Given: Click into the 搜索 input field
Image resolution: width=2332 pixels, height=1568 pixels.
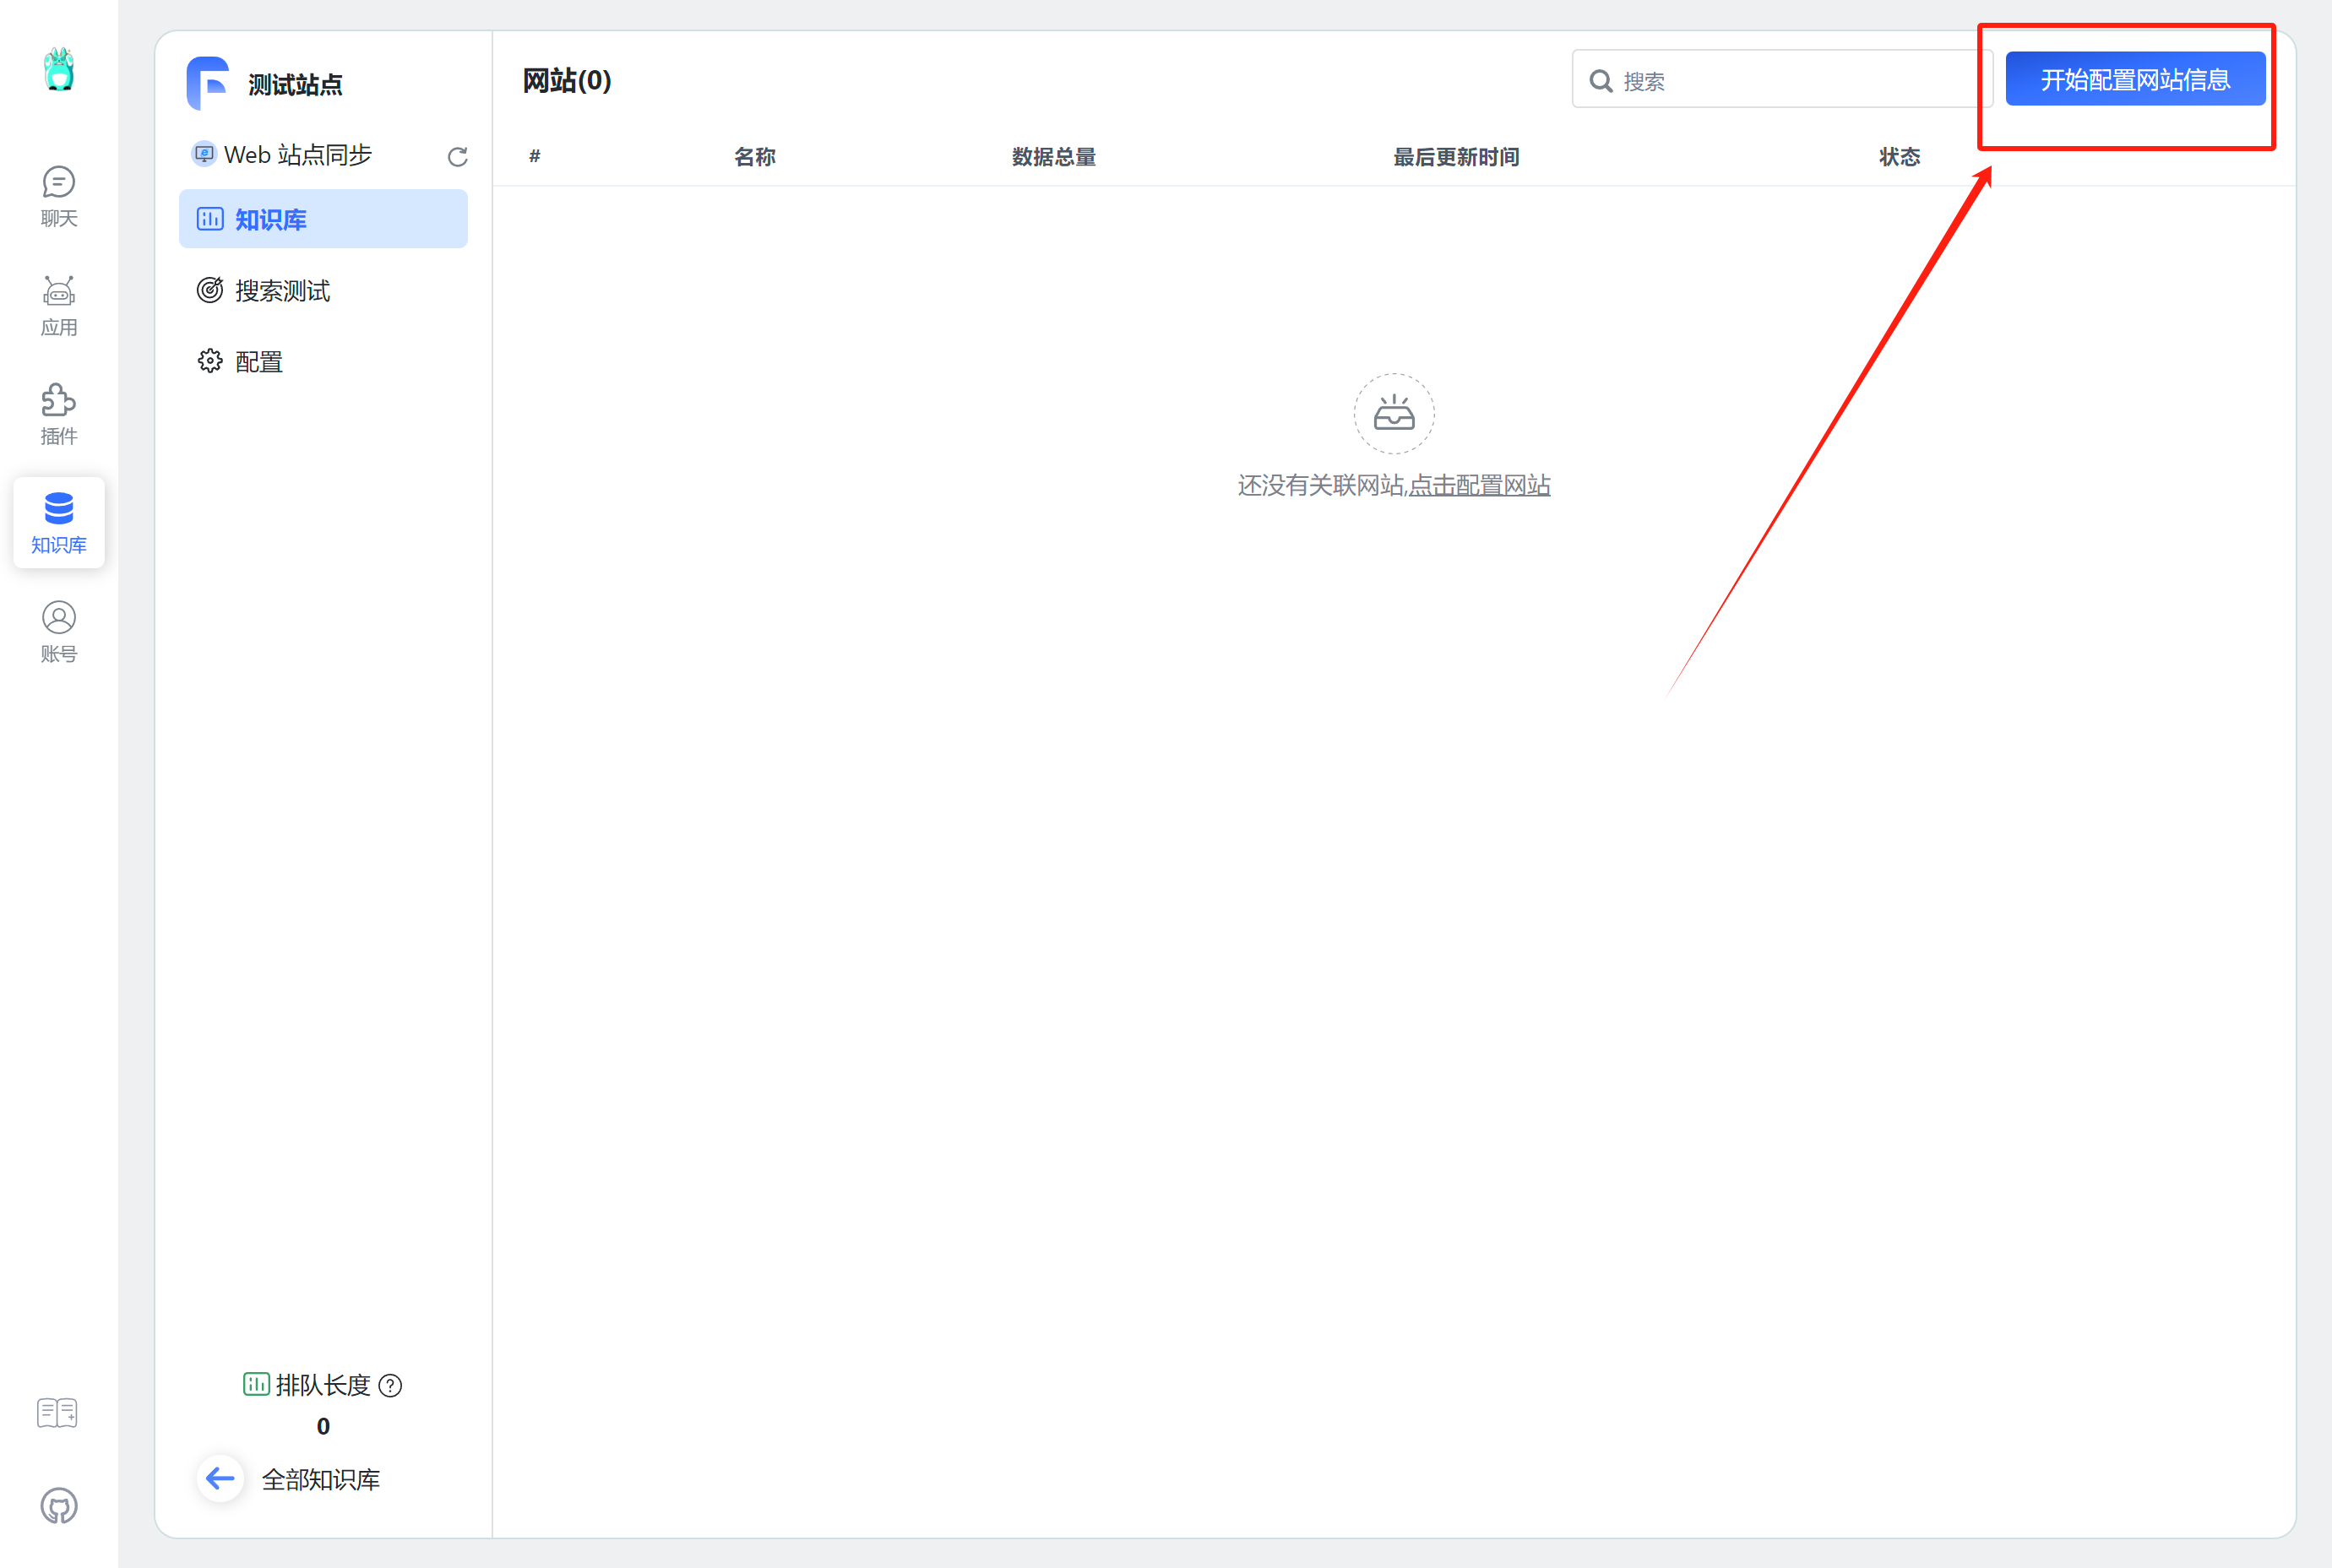Looking at the screenshot, I should point(1790,80).
